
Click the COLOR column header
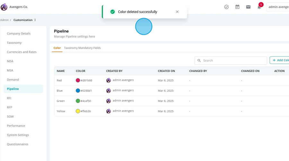(x=81, y=71)
